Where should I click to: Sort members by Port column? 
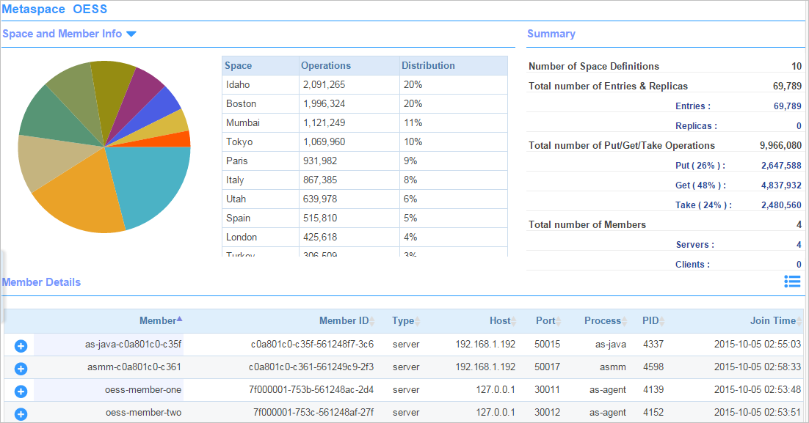547,320
